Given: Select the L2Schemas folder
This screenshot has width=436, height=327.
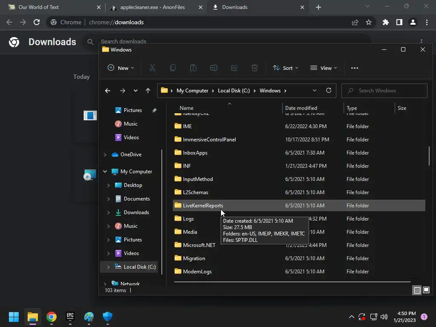Looking at the screenshot, I should coord(299,192).
